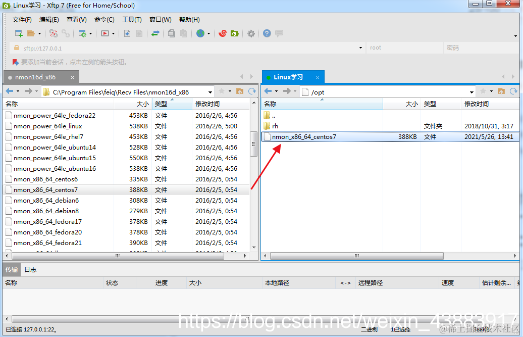Switch to the 日志 tab

pyautogui.click(x=30, y=270)
